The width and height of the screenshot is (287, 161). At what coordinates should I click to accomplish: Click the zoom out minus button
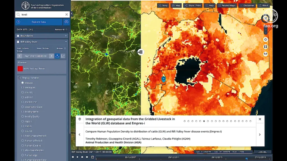click(266, 33)
